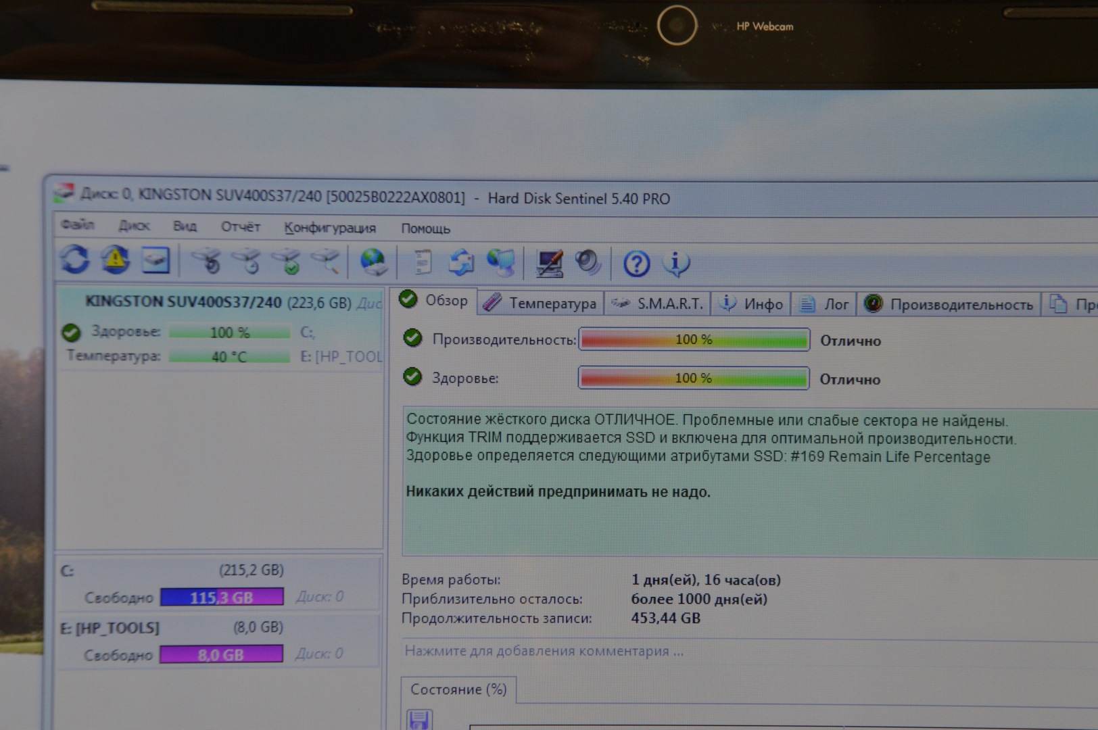Open the Файл menu
The height and width of the screenshot is (730, 1098).
[x=77, y=224]
